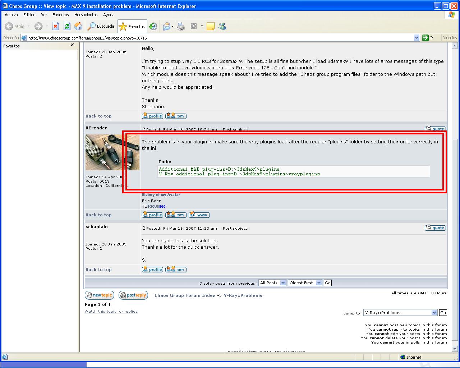
Task: Open the Oldest First sort dropdown
Action: [305, 283]
